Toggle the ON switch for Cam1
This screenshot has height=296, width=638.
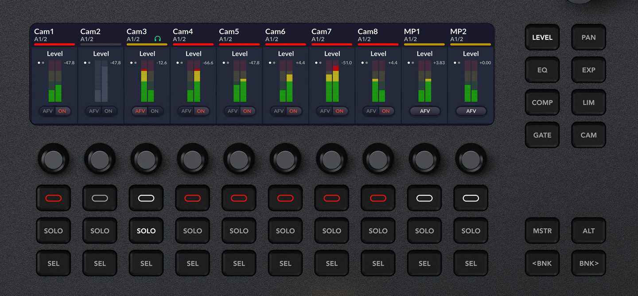pos(62,111)
